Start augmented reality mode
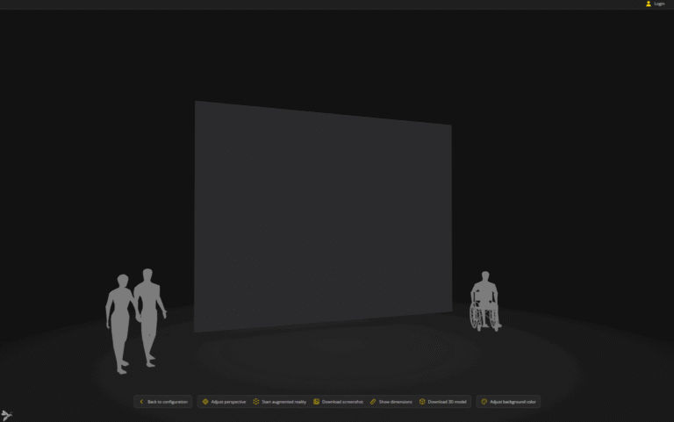Screen dimensions: 674x422 click(280, 402)
